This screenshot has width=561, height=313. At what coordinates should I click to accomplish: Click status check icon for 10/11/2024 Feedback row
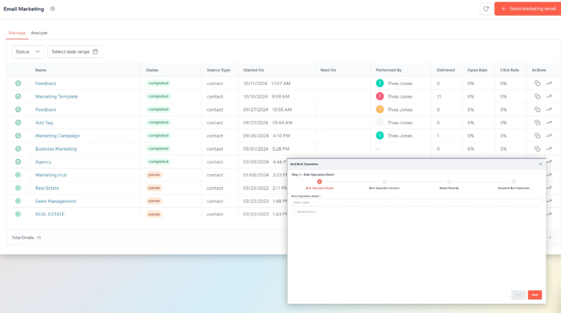pos(18,83)
